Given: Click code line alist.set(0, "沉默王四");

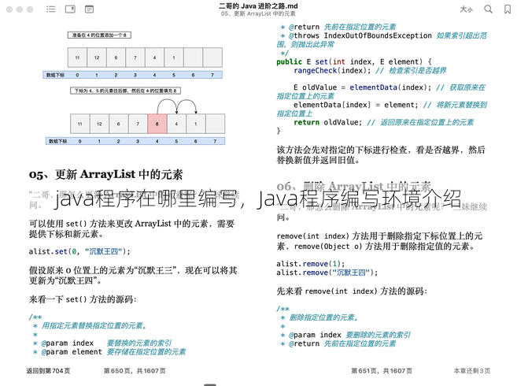Looking at the screenshot, I should tap(79, 251).
